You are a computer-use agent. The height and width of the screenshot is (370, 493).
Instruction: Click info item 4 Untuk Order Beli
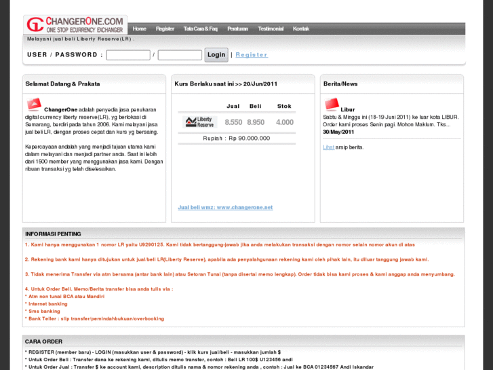tap(99, 289)
